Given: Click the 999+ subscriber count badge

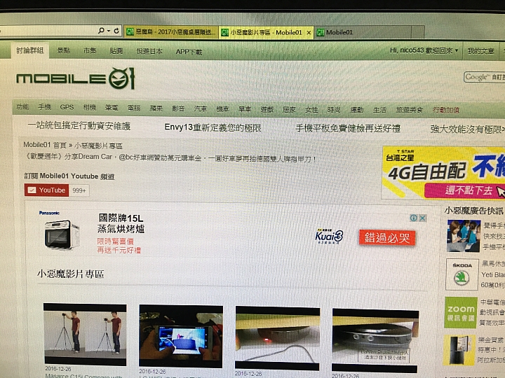Looking at the screenshot, I should click(79, 190).
